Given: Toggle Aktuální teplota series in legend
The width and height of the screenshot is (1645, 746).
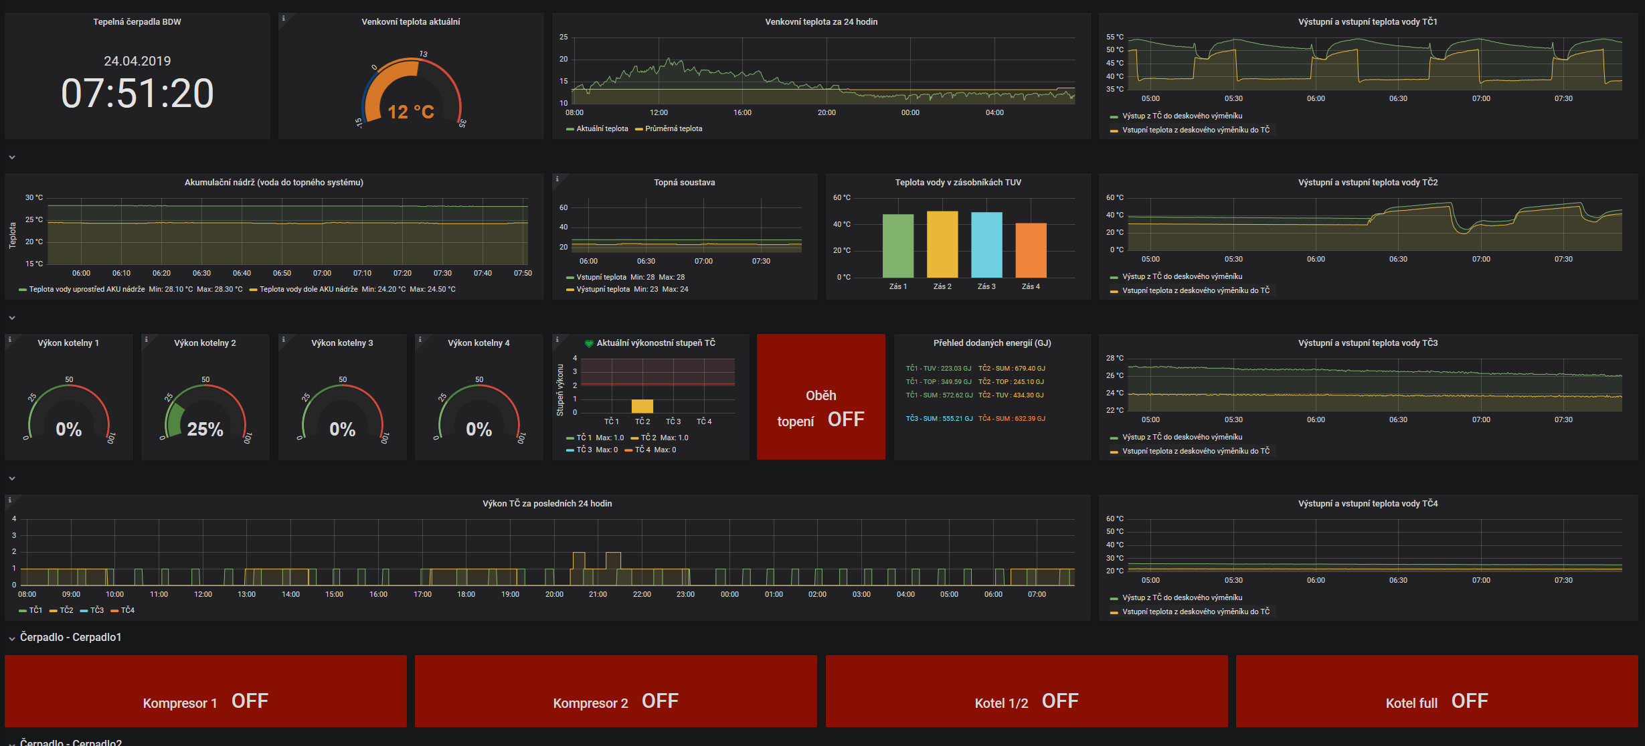Looking at the screenshot, I should [602, 128].
